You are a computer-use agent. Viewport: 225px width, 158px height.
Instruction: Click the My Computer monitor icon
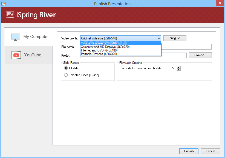point(15,37)
